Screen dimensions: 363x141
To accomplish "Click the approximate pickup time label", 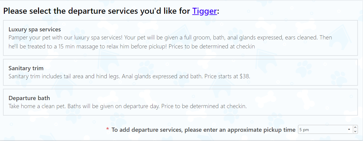I will pyautogui.click(x=203, y=130).
